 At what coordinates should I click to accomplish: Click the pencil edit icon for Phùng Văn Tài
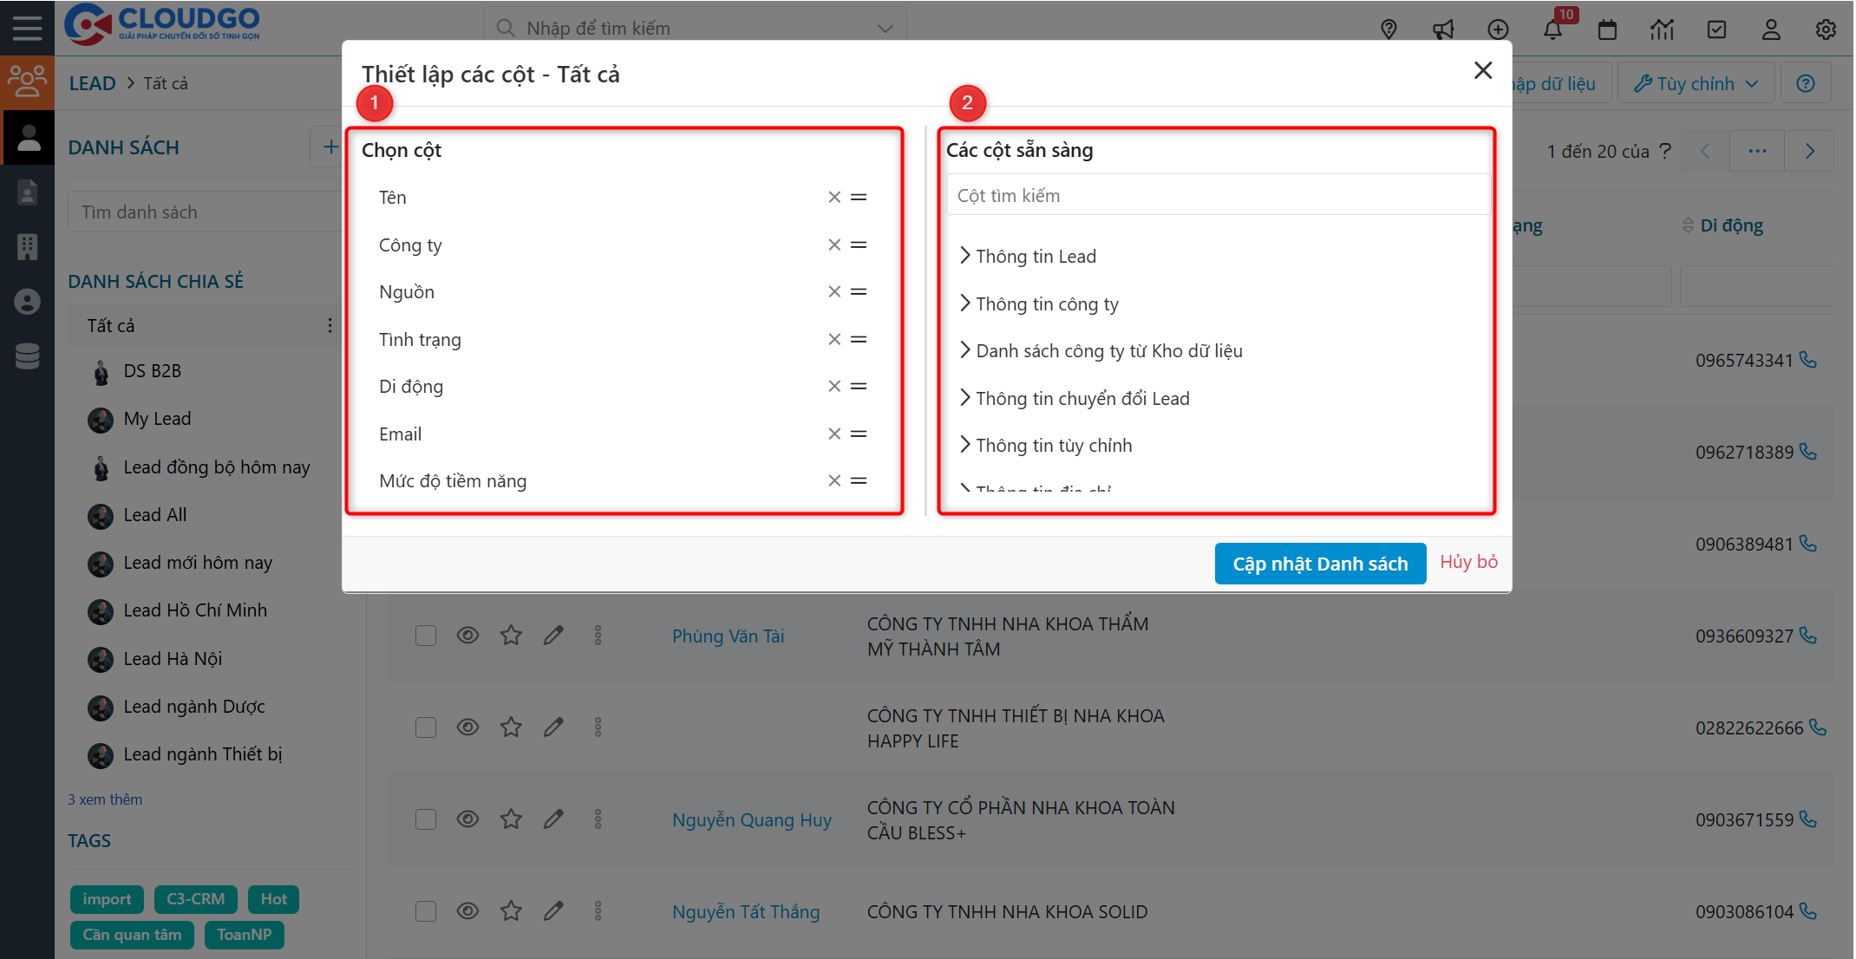coord(553,636)
